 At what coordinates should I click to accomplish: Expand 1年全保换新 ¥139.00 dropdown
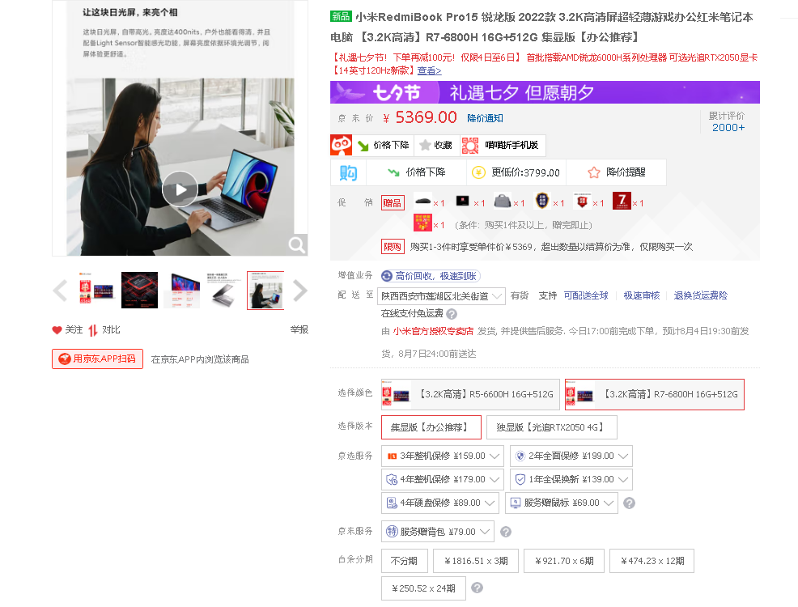(571, 479)
